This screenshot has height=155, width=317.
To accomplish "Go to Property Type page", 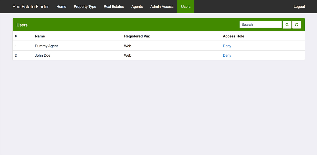I will pyautogui.click(x=85, y=6).
